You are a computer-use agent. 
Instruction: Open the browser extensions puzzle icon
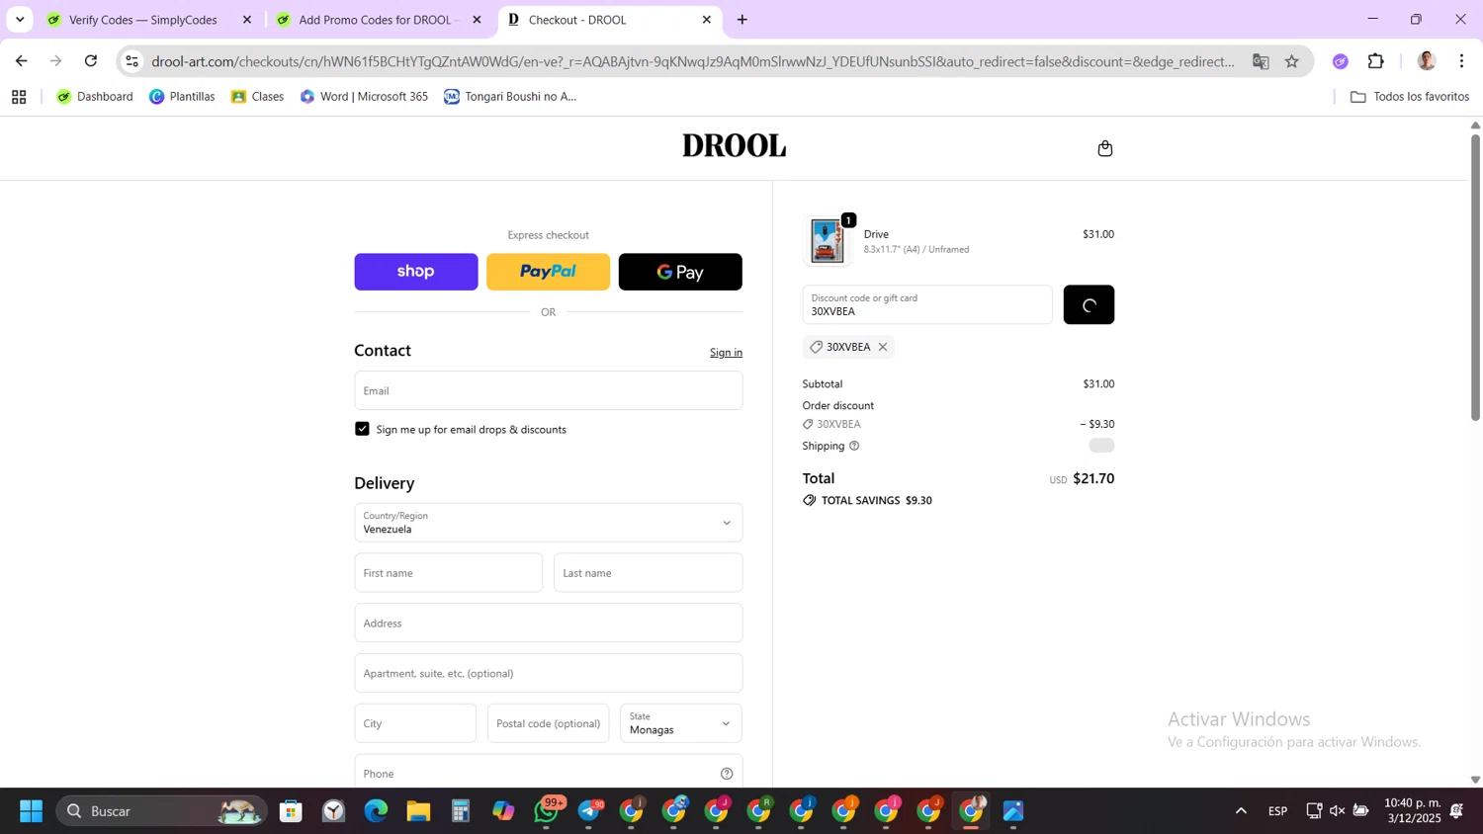(x=1375, y=61)
